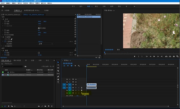Show overflow tabs in Project panel group
This screenshot has width=180, height=109.
[54, 60]
